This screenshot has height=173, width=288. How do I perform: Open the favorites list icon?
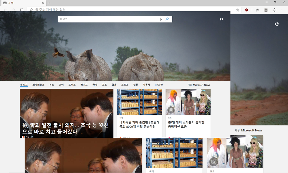pyautogui.click(x=257, y=10)
